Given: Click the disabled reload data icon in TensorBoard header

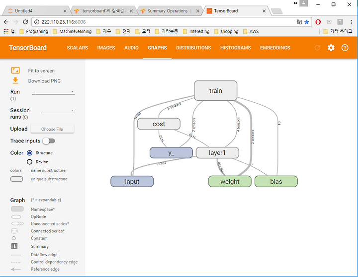Looking at the screenshot, I should (317, 48).
